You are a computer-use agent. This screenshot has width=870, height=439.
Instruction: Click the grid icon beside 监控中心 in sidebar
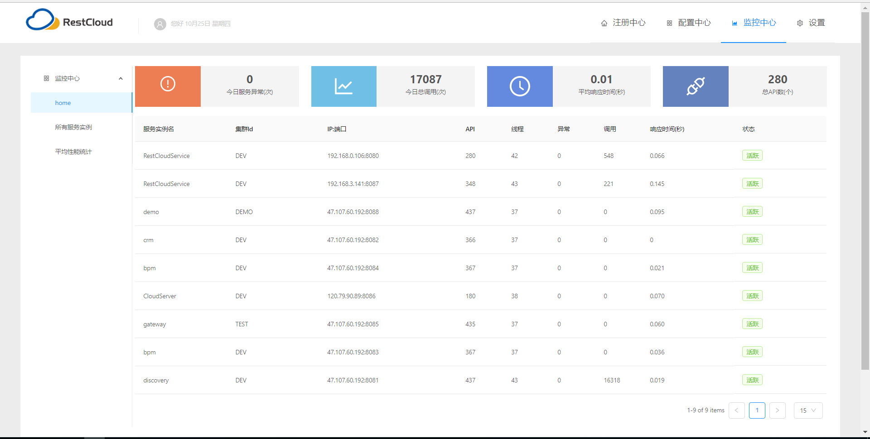coord(46,78)
